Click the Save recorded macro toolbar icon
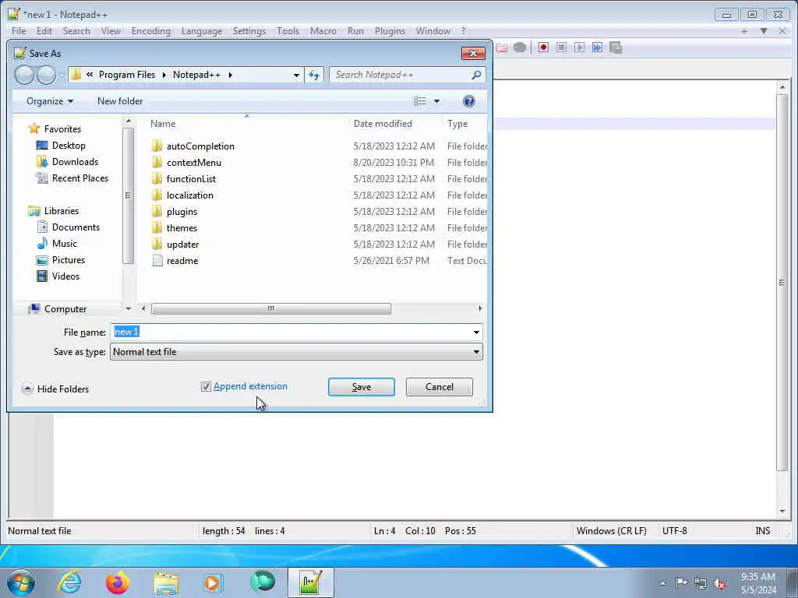 [x=616, y=47]
